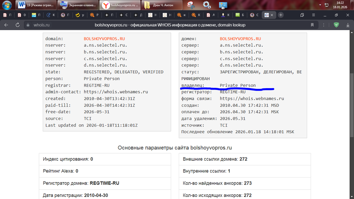Open the clock showing 14:22
Image resolution: width=354 pixels, height=199 pixels.
pos(340,5)
